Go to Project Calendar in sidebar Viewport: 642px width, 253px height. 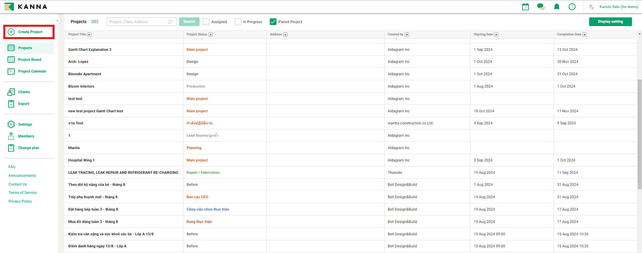32,71
